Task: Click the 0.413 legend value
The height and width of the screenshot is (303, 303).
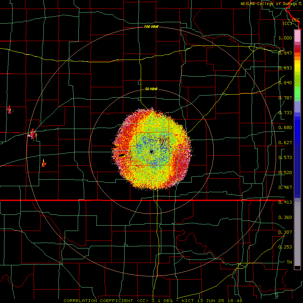Action: point(285,202)
